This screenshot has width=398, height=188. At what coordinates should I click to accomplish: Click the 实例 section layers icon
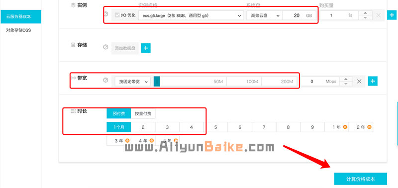point(73,5)
